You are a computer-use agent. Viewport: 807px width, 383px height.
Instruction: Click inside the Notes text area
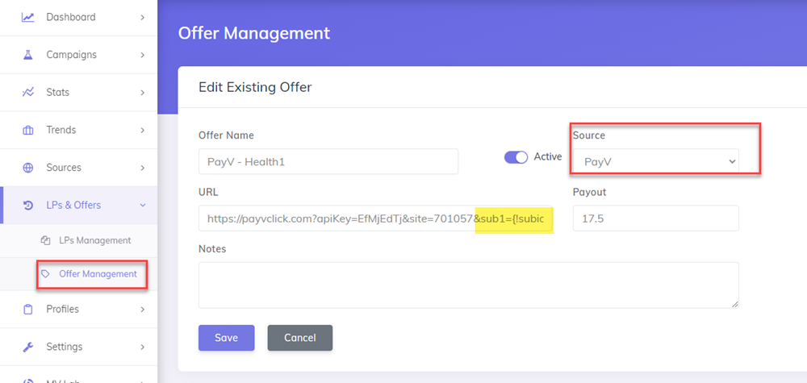pyautogui.click(x=469, y=285)
